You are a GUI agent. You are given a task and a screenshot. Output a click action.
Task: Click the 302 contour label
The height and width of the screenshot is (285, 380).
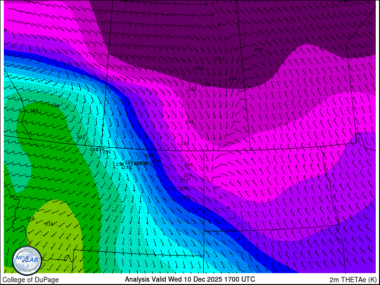point(81,137)
